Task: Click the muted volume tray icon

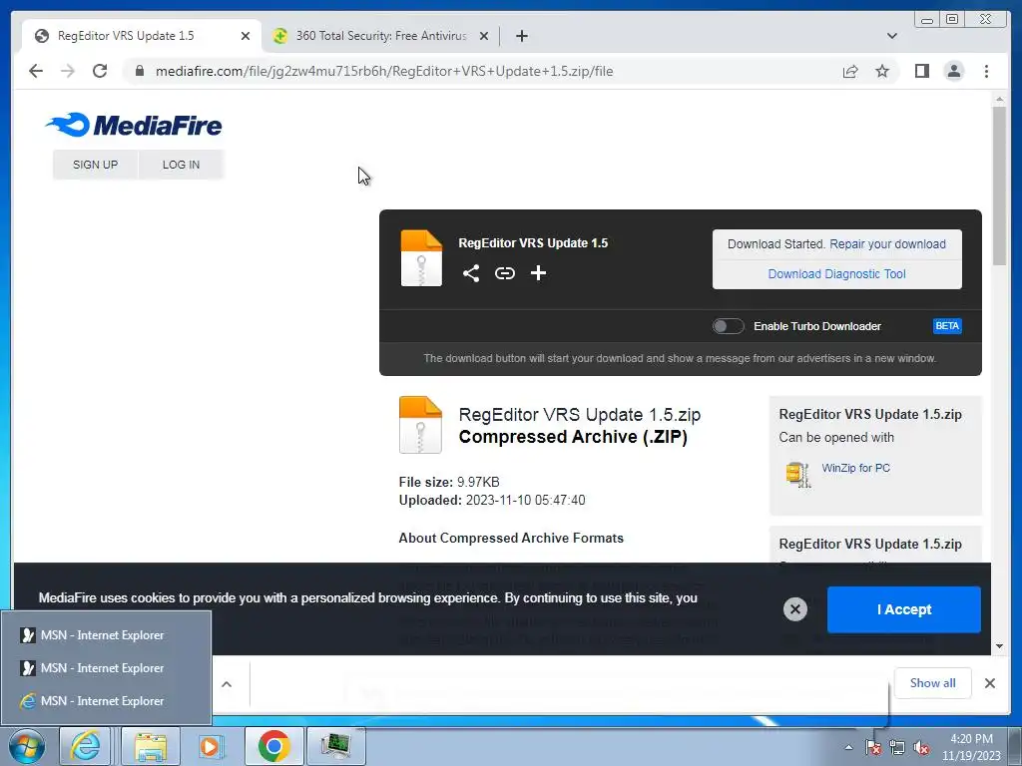Action: click(921, 748)
